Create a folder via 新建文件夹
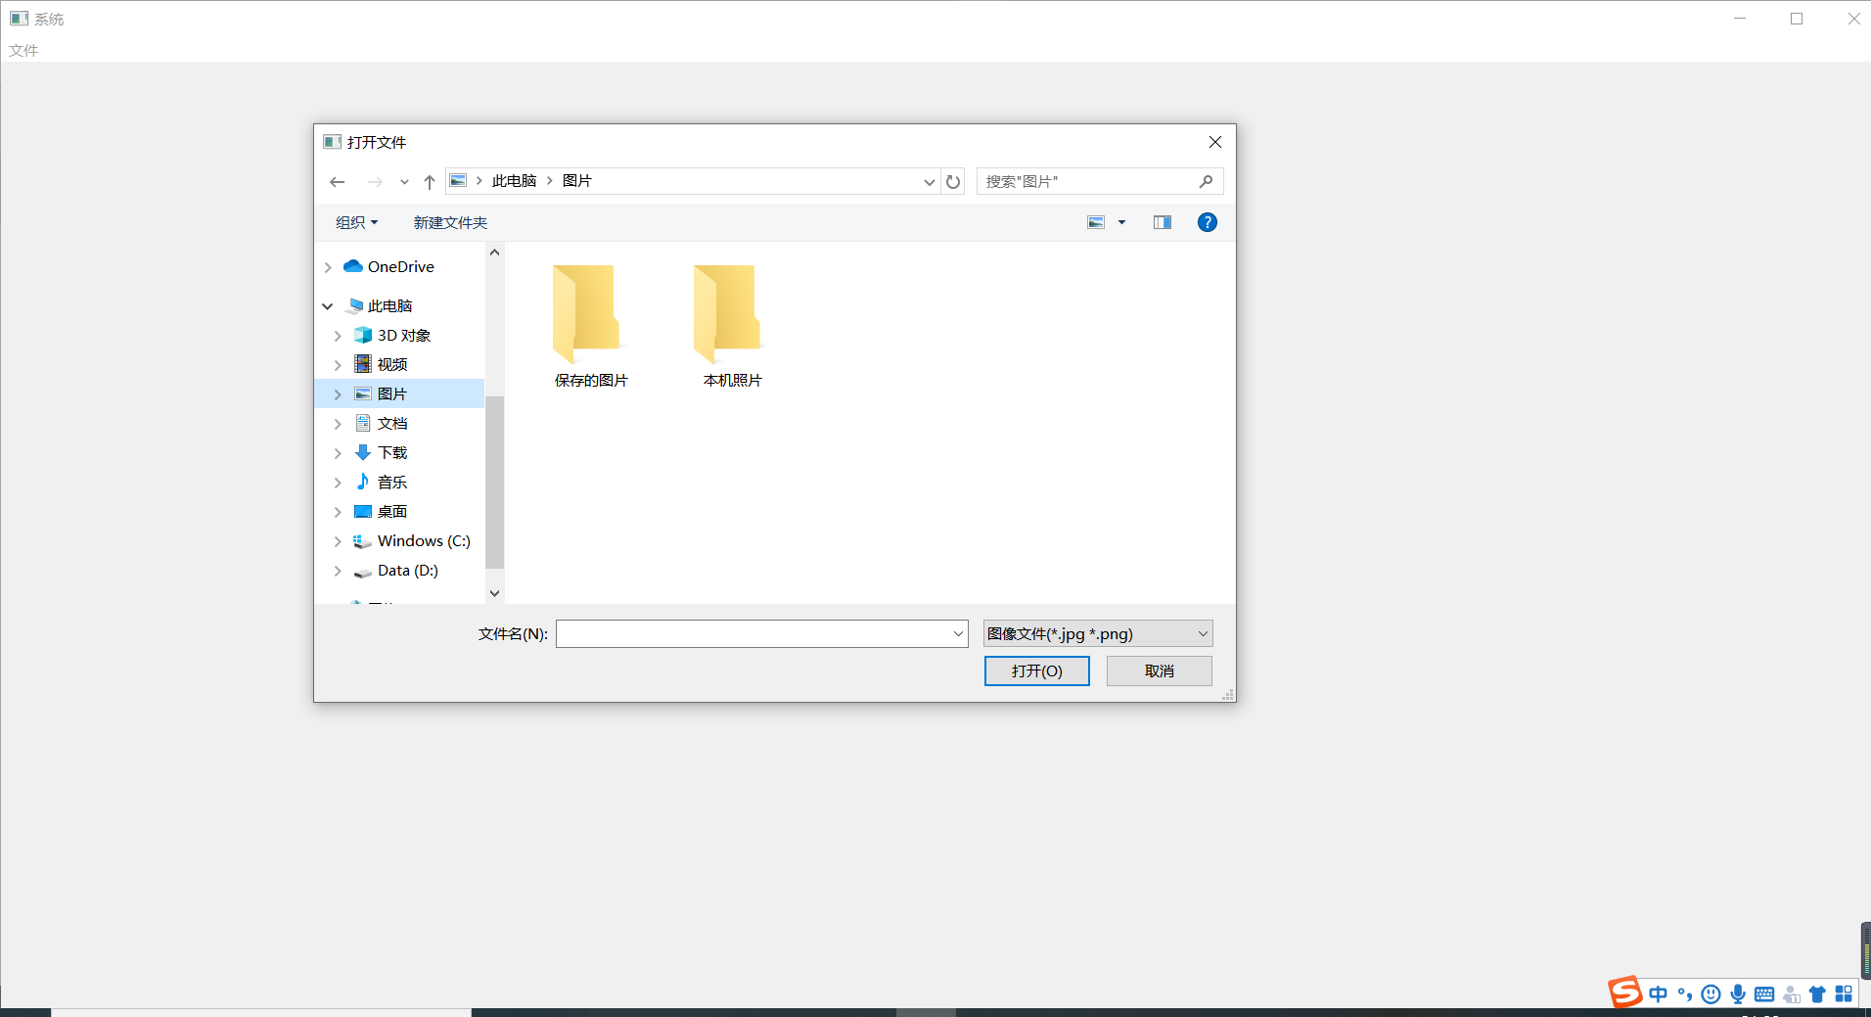1871x1017 pixels. coord(449,222)
